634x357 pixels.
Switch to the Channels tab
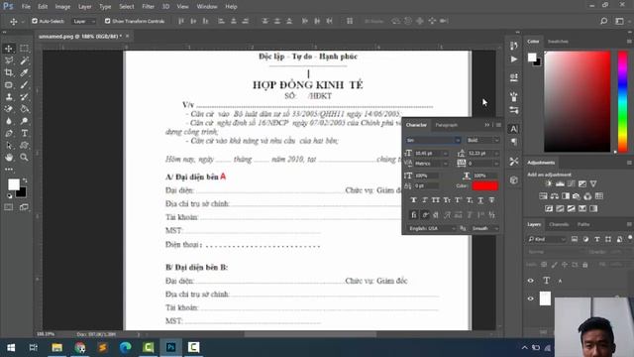tap(559, 224)
